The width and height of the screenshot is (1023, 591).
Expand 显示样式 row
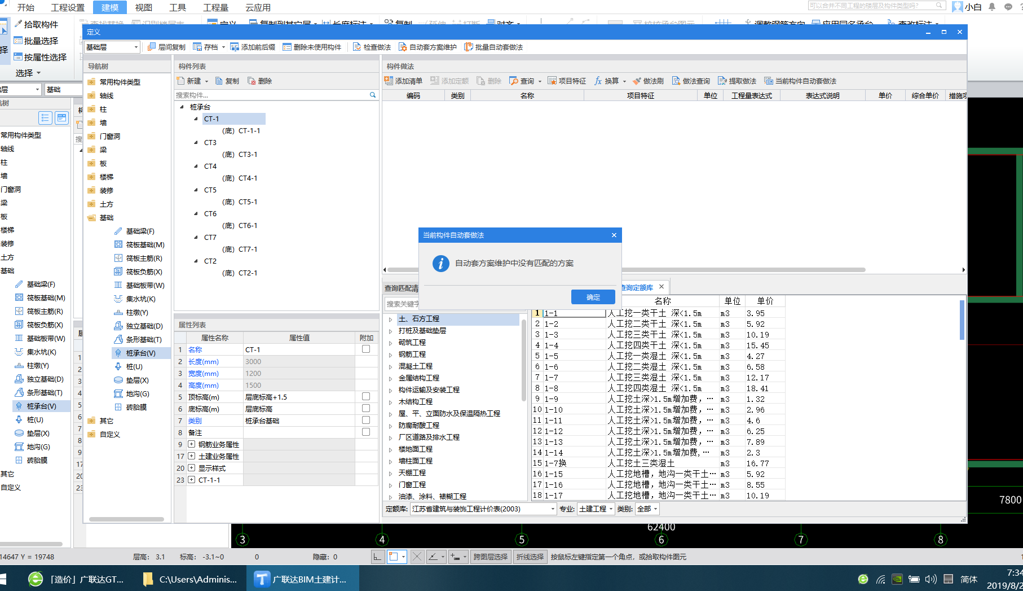pos(192,468)
